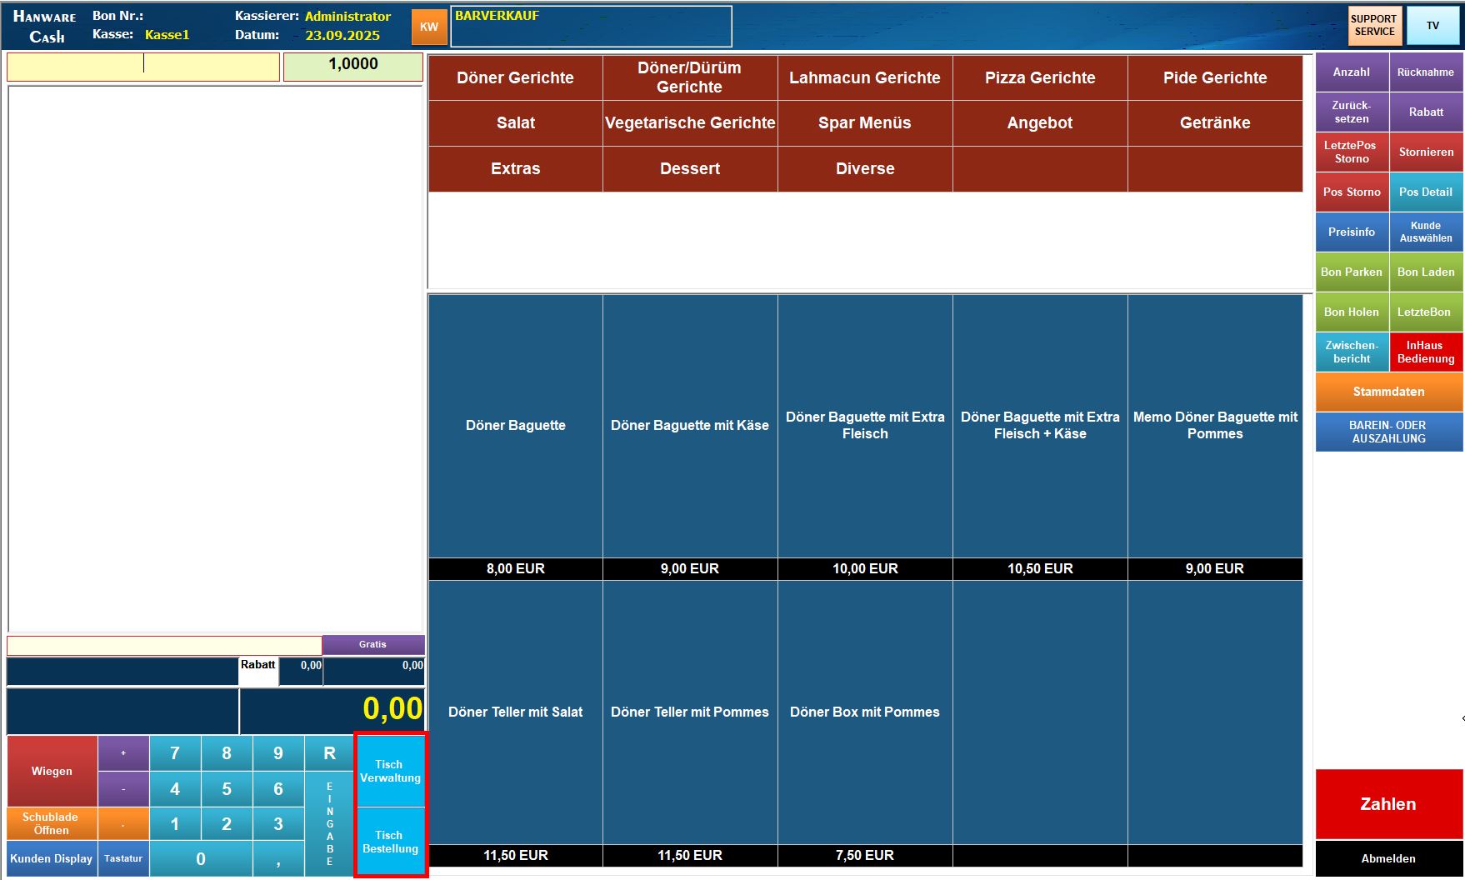The height and width of the screenshot is (880, 1465).
Task: Click the TV button in header
Action: (1432, 25)
